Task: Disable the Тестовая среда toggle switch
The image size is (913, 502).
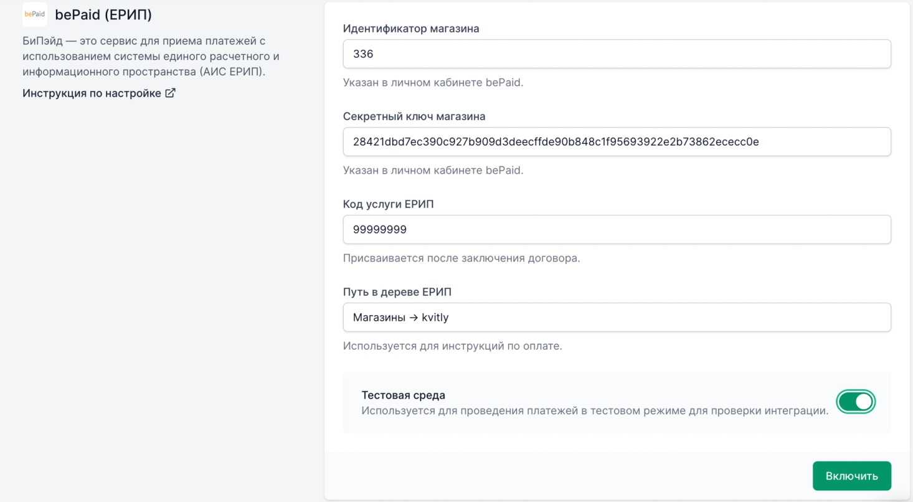Action: coord(856,402)
